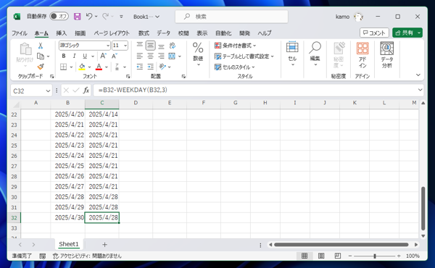Toggle bold formatting
Viewport: 435px width, 268px height.
click(64, 56)
